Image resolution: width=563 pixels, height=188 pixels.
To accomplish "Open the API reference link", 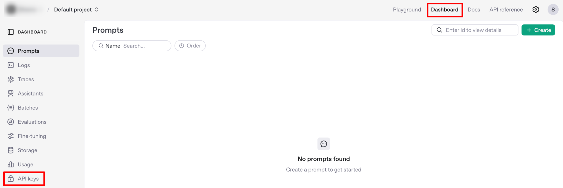I will (x=506, y=10).
